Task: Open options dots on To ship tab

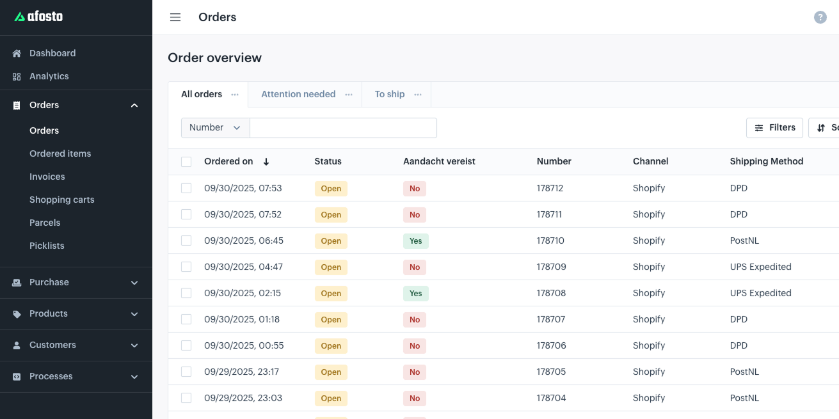Action: pyautogui.click(x=418, y=95)
